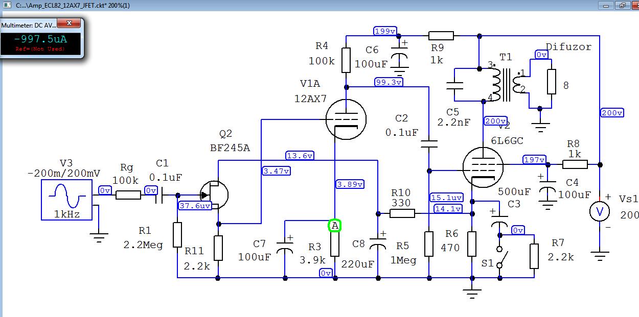Click the 199v node voltage label
Image resolution: width=639 pixels, height=317 pixels.
385,31
